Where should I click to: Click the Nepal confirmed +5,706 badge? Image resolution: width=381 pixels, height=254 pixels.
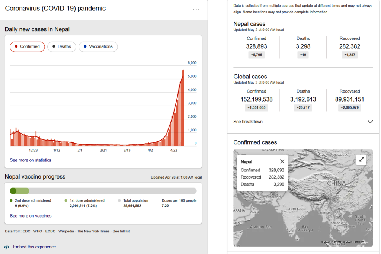[x=256, y=55]
